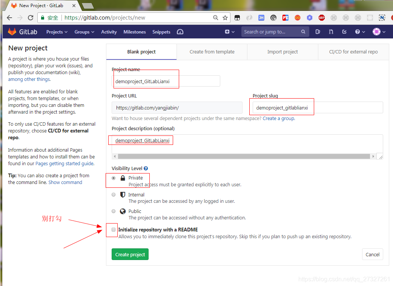393x286 pixels.
Task: Open the user avatar menu
Action: pos(379,32)
